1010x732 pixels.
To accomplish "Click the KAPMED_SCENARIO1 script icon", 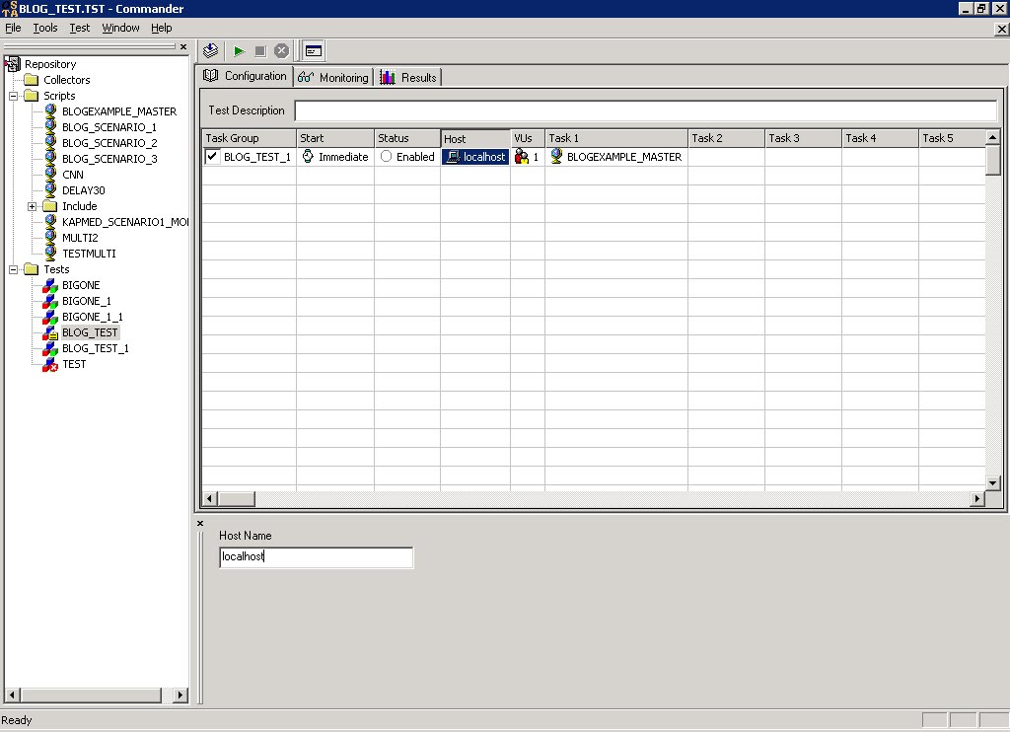I will (50, 222).
